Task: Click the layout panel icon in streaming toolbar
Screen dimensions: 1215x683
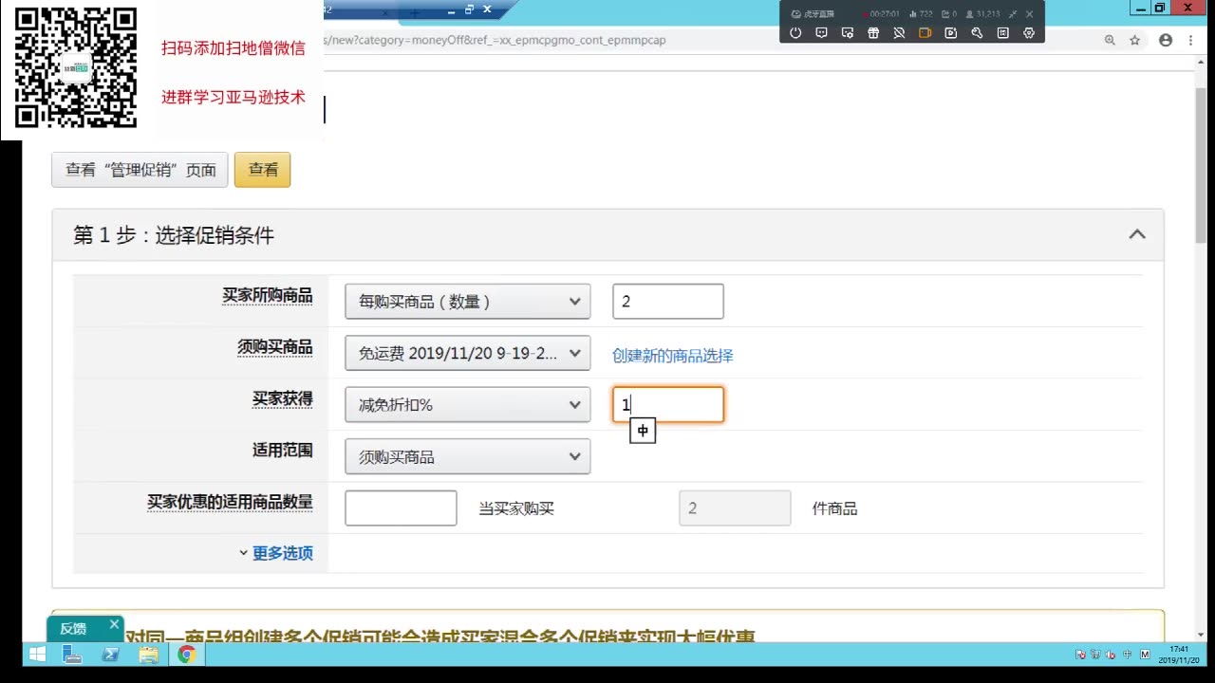Action: [x=1002, y=32]
